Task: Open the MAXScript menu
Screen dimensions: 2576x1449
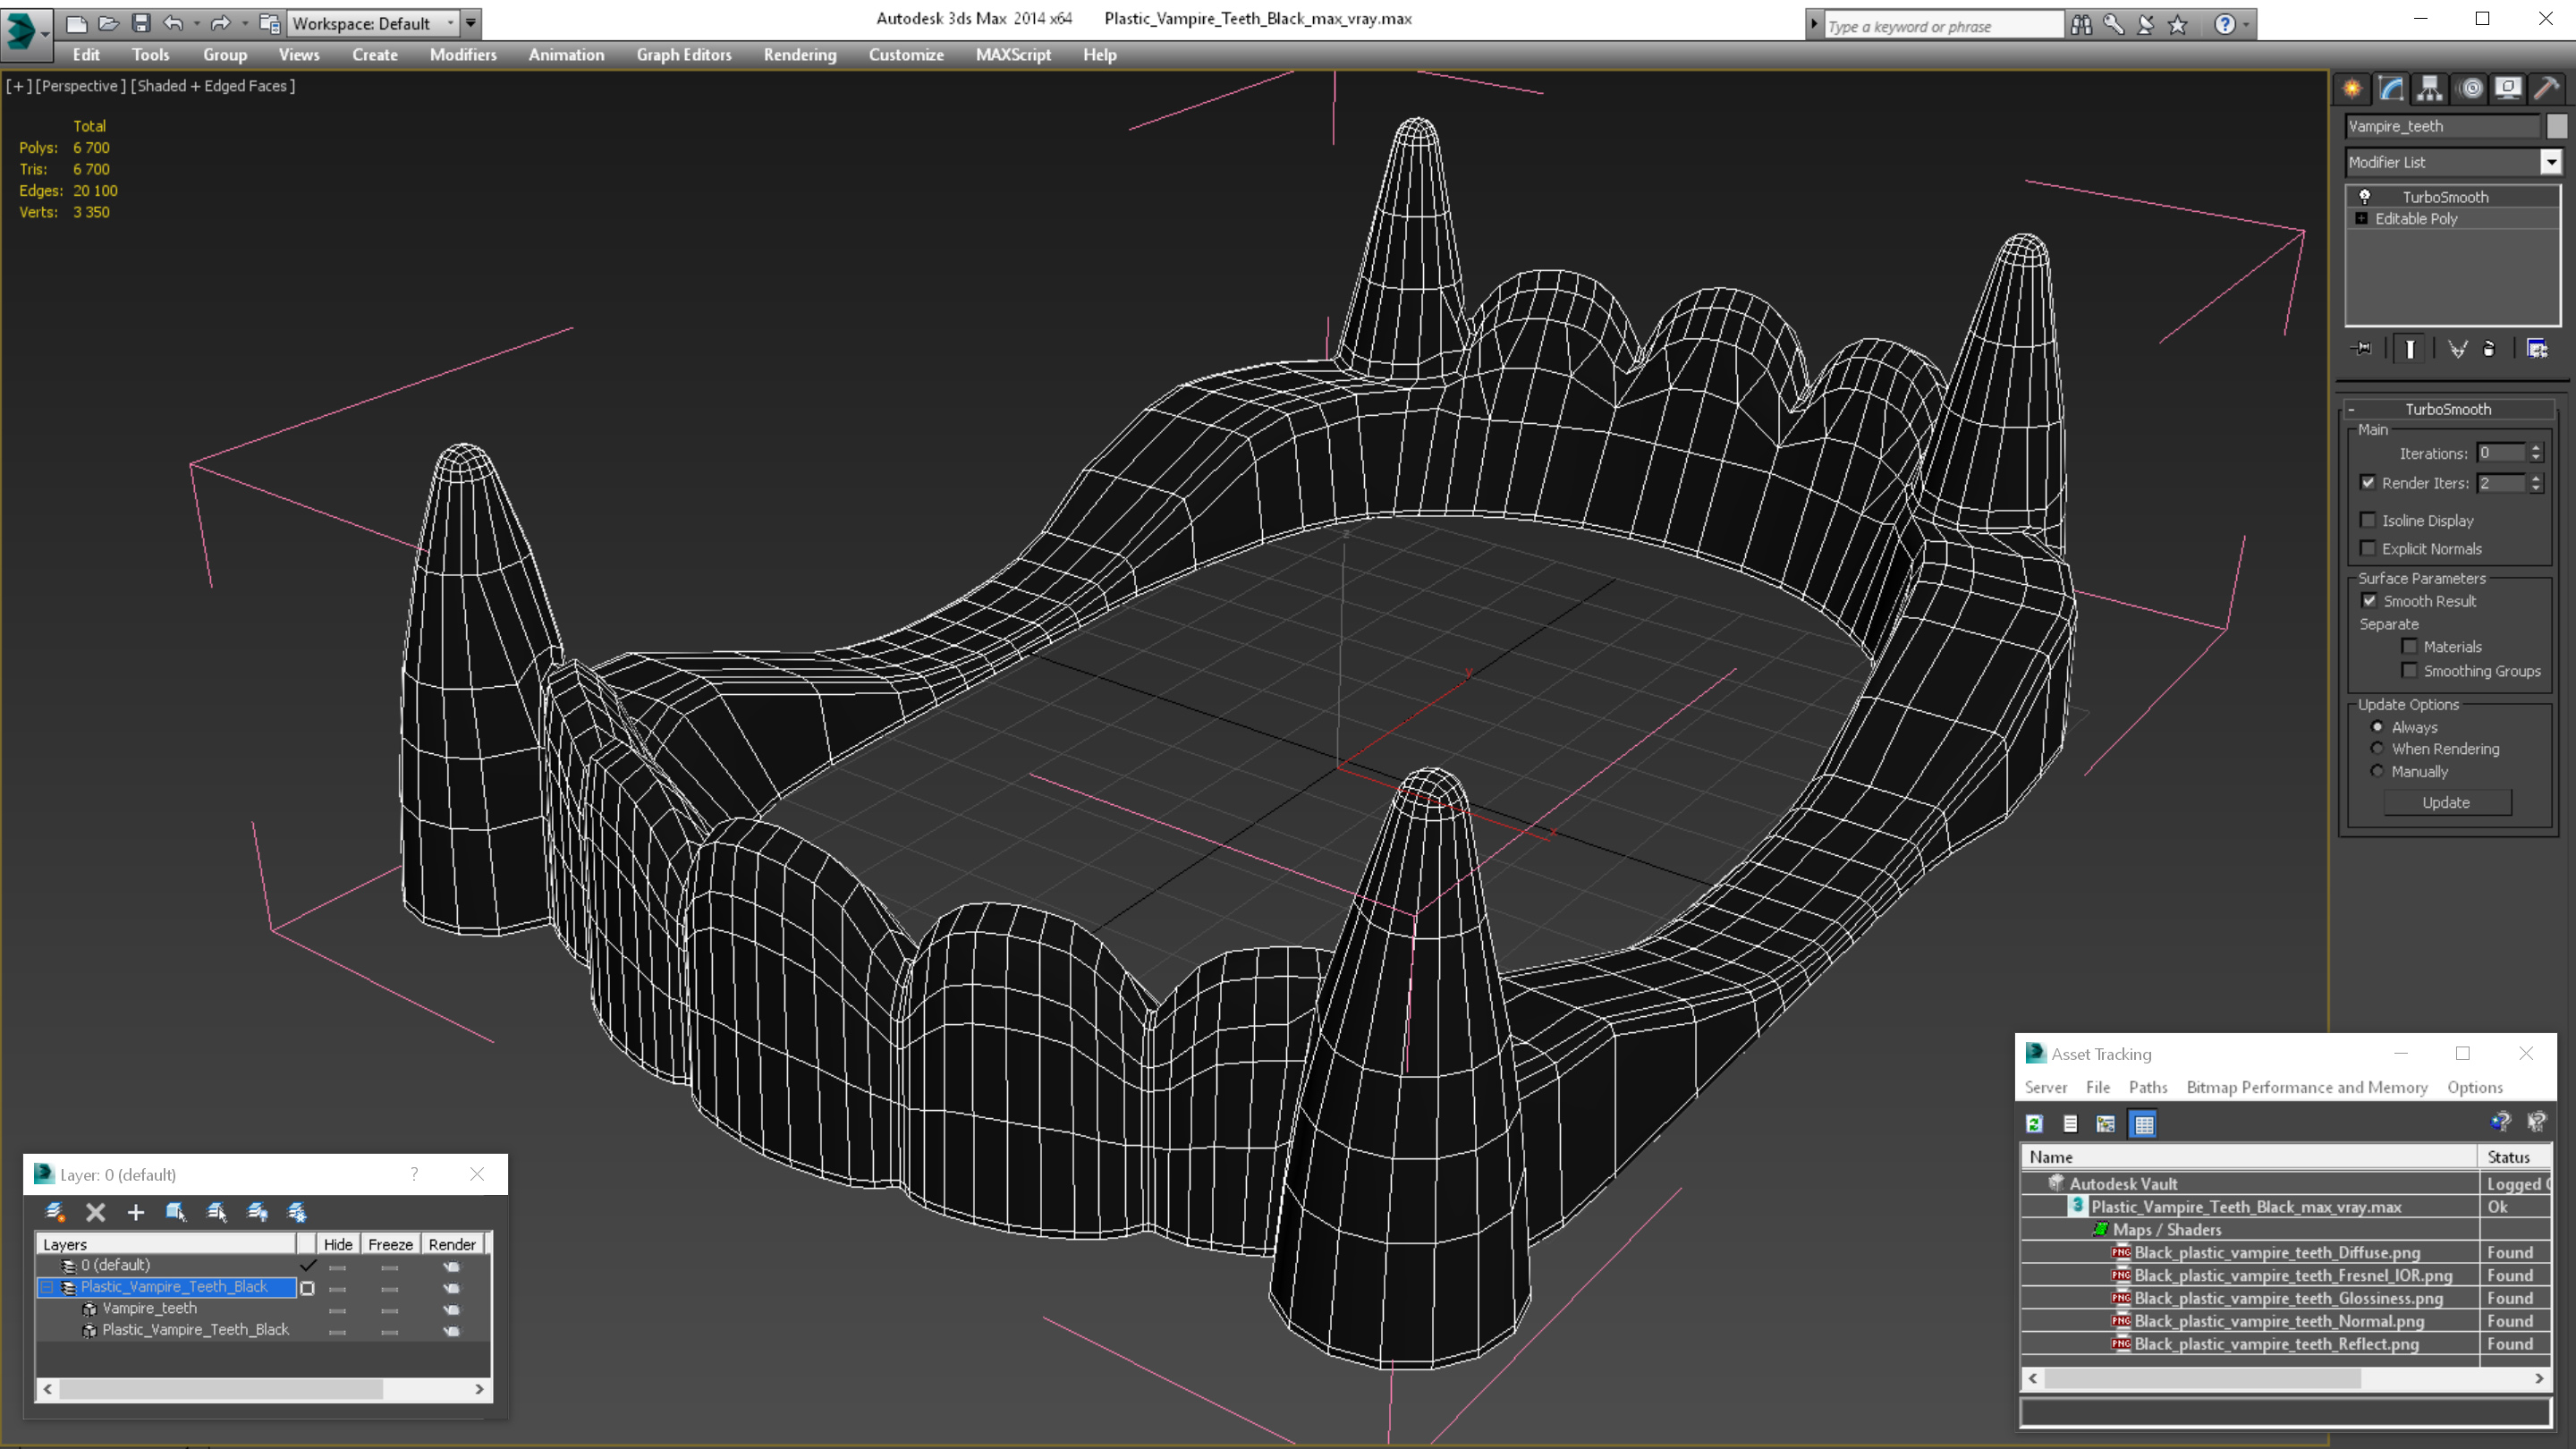Action: point(1013,55)
